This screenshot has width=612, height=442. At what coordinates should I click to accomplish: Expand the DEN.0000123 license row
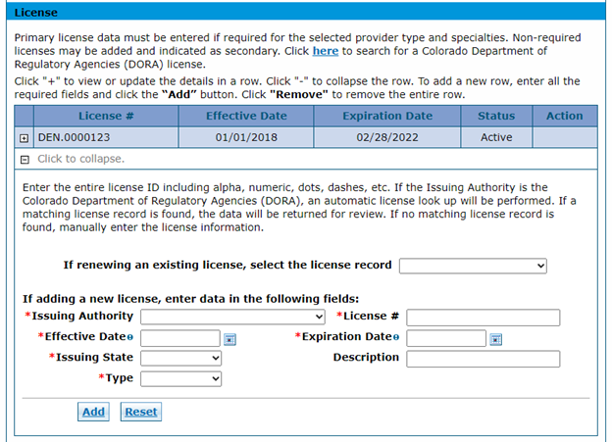(x=25, y=138)
